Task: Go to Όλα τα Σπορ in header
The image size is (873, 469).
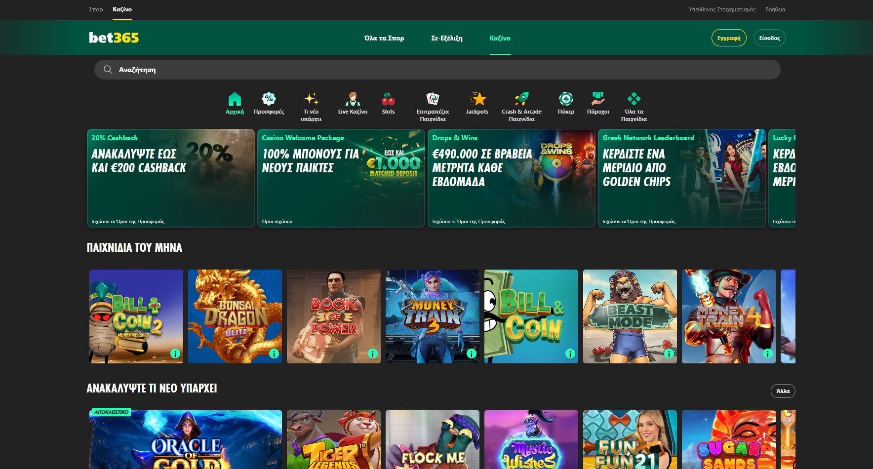Action: [x=384, y=38]
